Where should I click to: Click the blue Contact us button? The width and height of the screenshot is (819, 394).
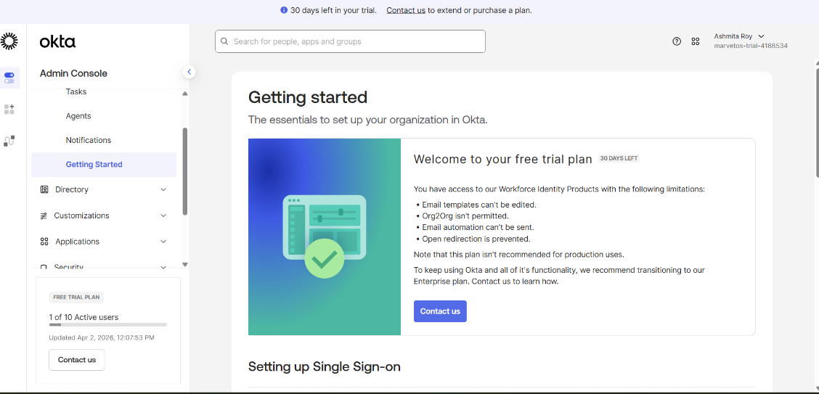coord(440,311)
